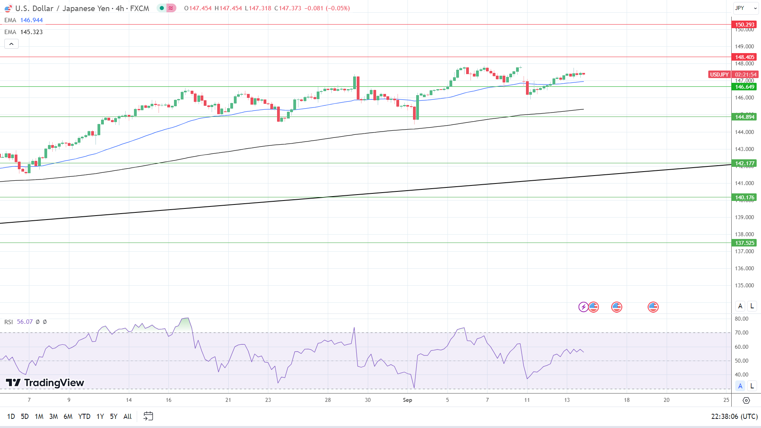Toggle auto scale A on price pane

pyautogui.click(x=740, y=306)
